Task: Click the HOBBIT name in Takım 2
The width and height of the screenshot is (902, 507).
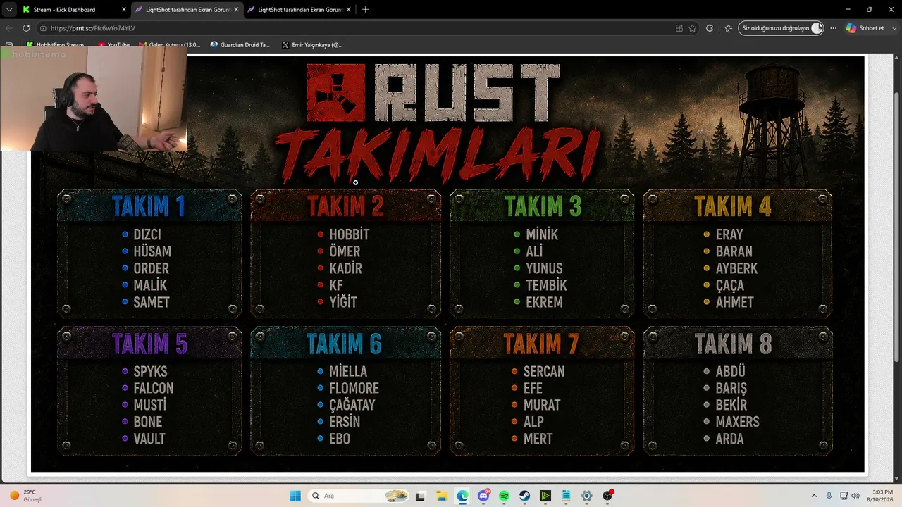Action: [349, 234]
